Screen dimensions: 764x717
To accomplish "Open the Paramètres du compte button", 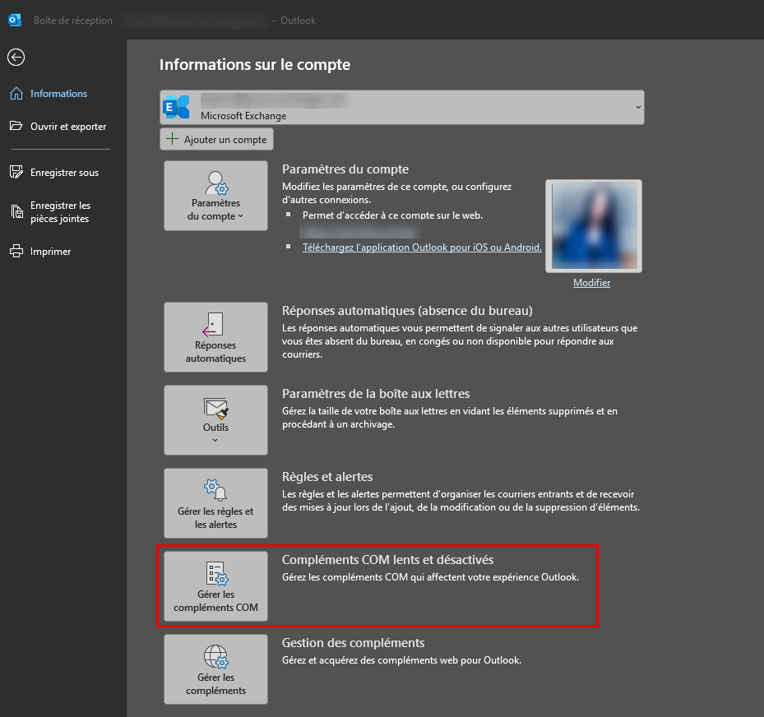I will coord(215,196).
